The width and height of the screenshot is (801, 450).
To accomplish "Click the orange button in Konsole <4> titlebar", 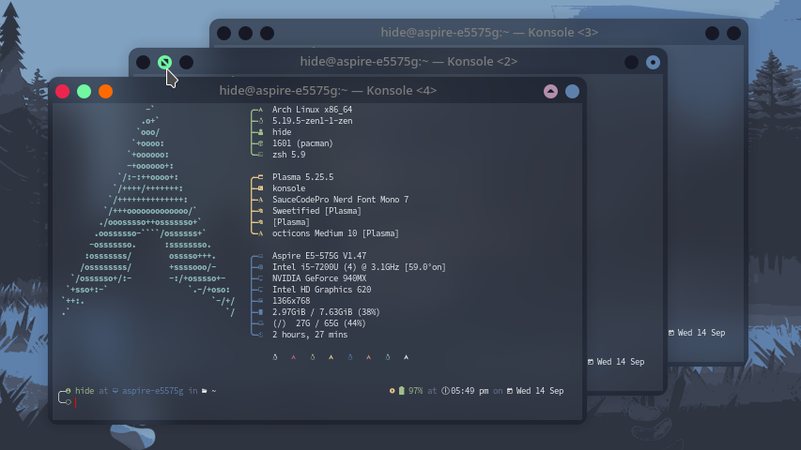I will point(106,91).
